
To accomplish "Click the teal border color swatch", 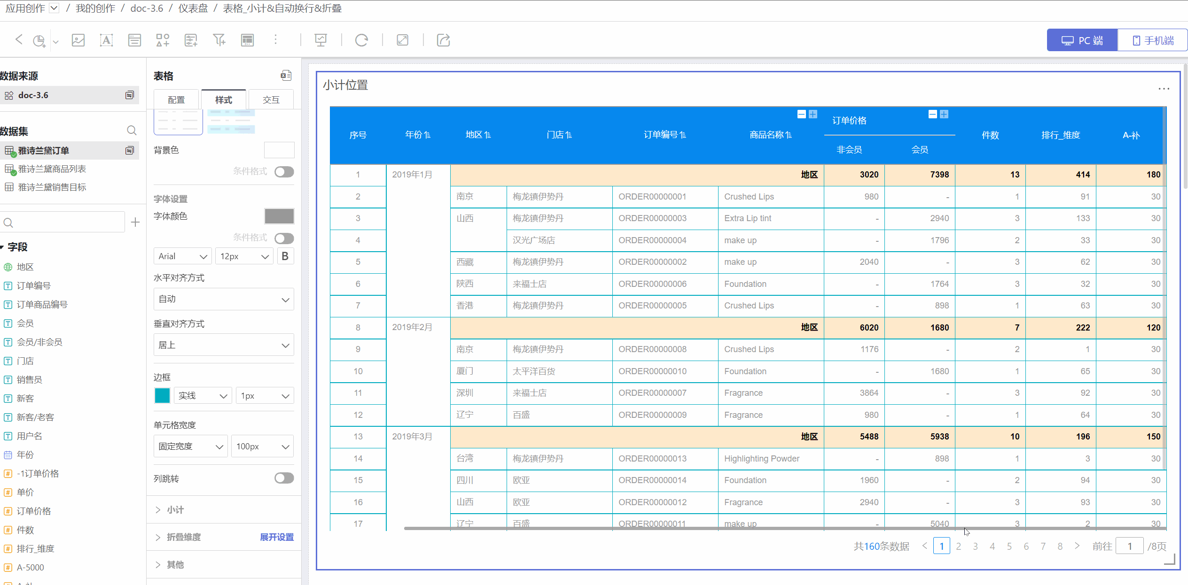I will [162, 396].
